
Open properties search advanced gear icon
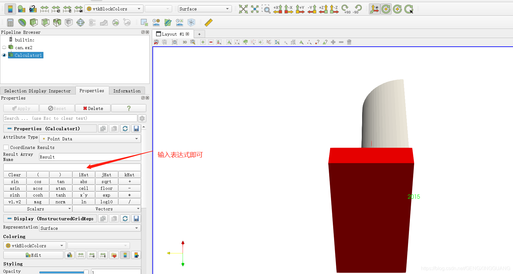142,118
